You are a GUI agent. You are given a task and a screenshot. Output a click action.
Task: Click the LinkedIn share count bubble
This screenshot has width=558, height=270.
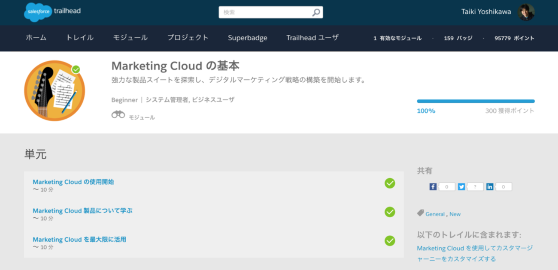503,187
